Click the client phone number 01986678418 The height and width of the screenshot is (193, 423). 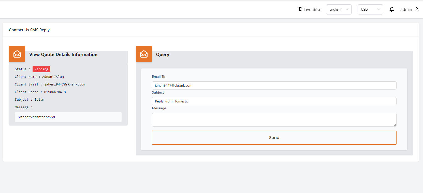(x=55, y=92)
